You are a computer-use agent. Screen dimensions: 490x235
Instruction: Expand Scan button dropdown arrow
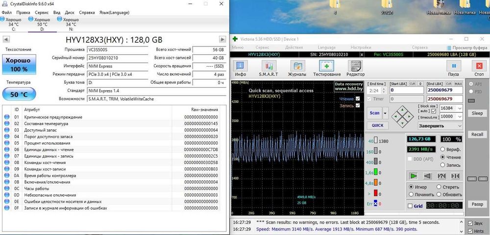[x=385, y=113]
